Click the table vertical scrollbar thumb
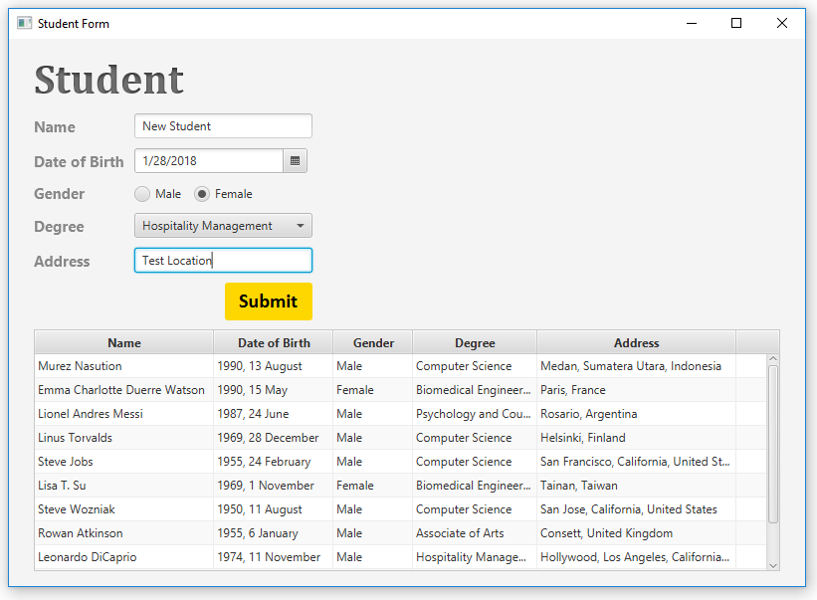The width and height of the screenshot is (817, 600). click(773, 444)
